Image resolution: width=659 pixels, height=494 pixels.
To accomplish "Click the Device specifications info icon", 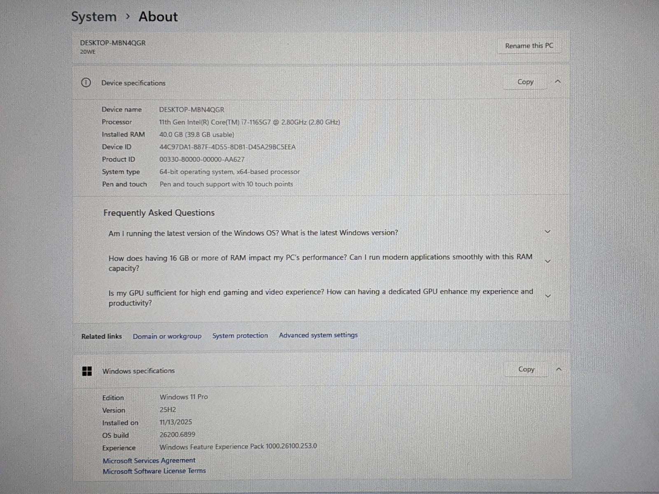I will point(86,83).
